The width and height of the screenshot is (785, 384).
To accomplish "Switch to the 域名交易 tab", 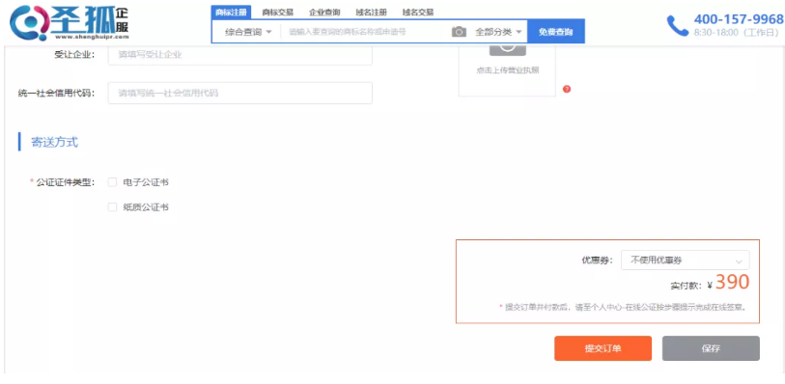I will 417,13.
